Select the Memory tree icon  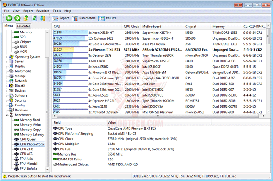point(17,32)
